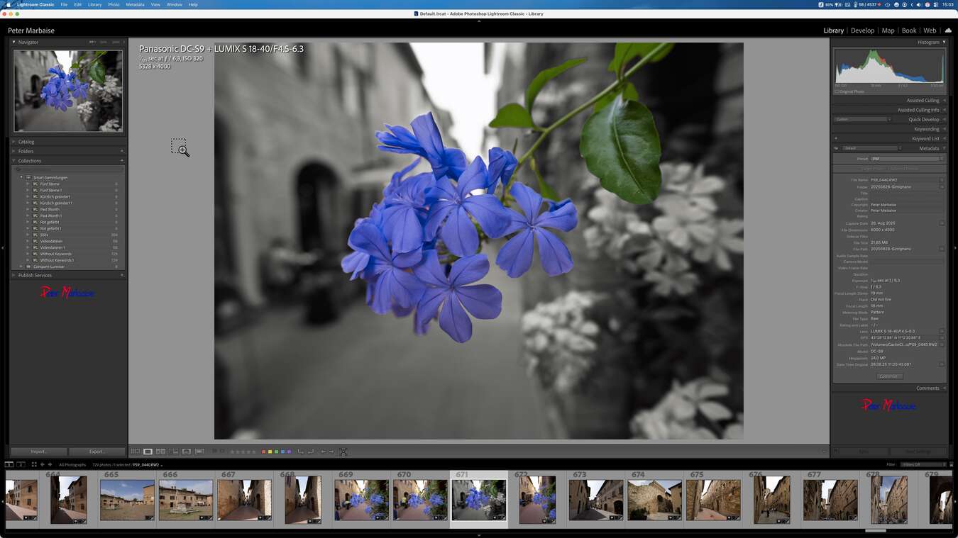The width and height of the screenshot is (958, 538).
Task: Open Compare view from toolbar
Action: point(160,452)
